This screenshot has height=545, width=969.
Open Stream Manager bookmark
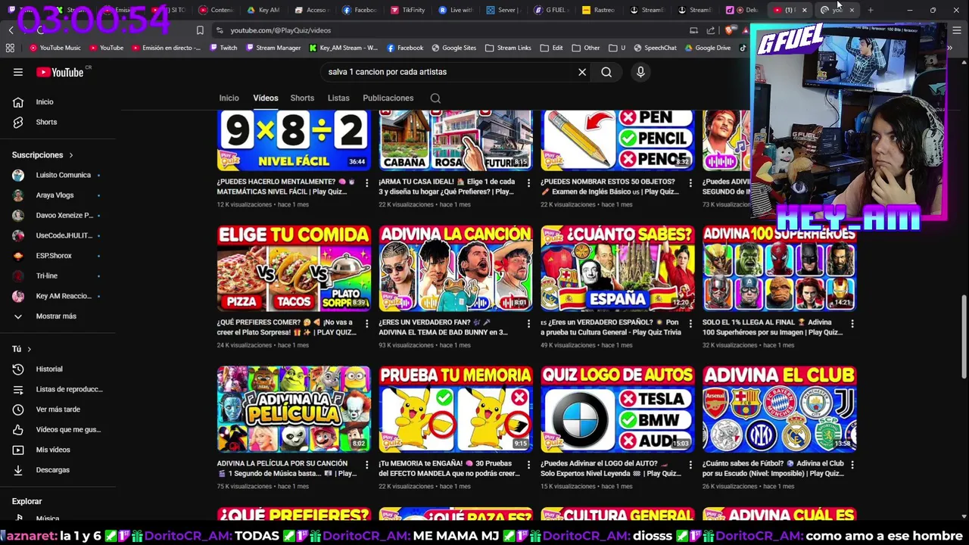(273, 48)
